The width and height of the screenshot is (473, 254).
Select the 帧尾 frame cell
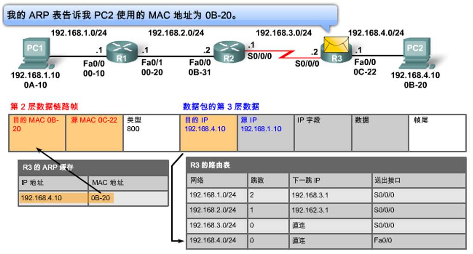pos(437,133)
